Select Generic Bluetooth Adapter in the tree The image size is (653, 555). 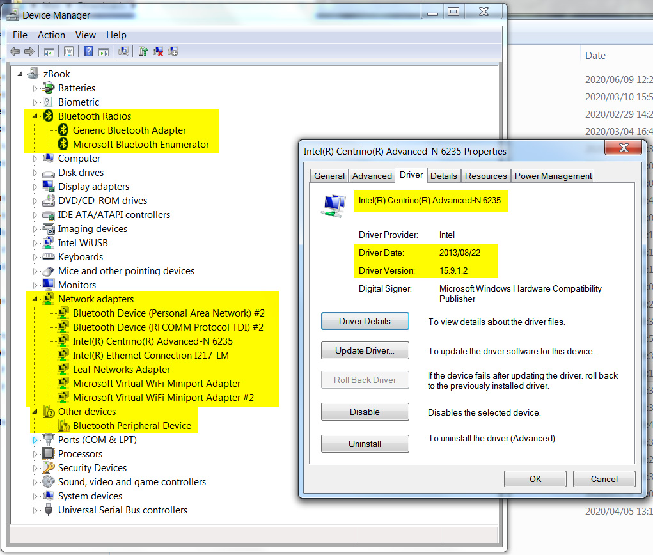[129, 130]
